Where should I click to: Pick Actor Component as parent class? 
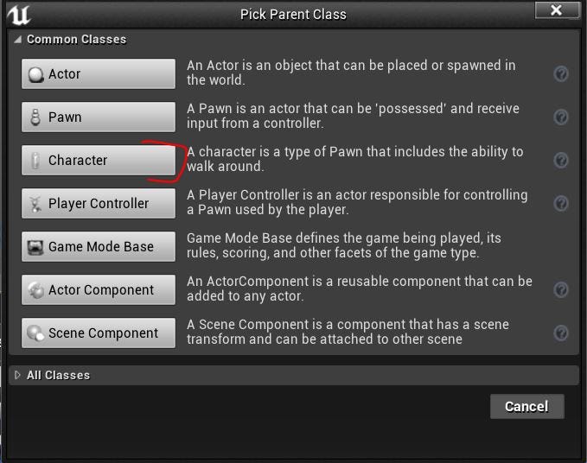click(x=98, y=290)
